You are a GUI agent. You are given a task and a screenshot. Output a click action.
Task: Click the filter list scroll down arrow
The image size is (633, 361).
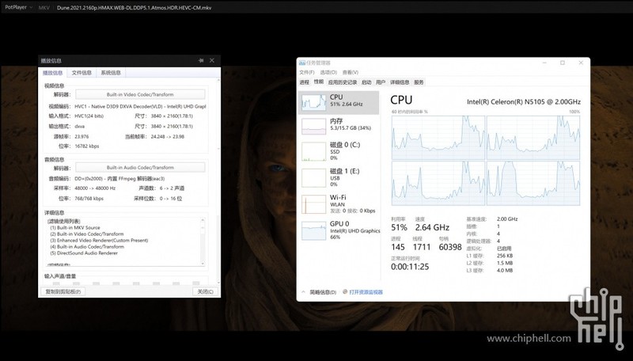pos(203,264)
